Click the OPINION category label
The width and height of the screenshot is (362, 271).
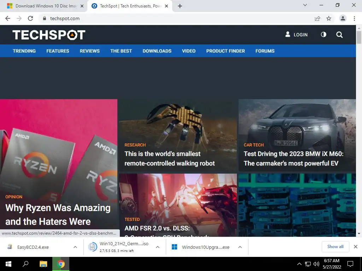tap(14, 197)
